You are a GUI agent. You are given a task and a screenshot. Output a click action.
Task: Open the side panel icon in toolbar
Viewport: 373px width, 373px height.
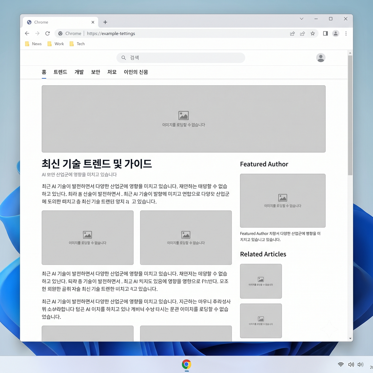coord(325,34)
